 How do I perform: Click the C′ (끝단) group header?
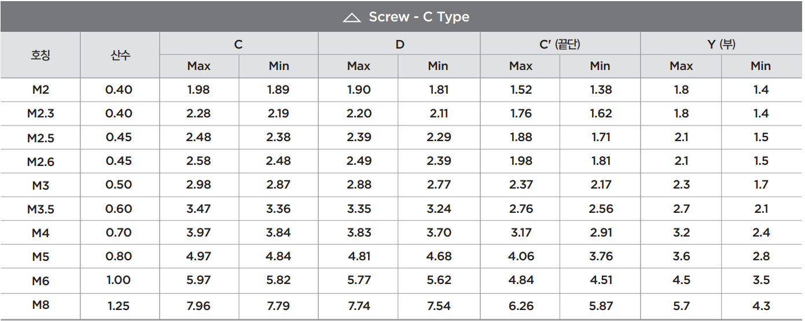tap(560, 44)
